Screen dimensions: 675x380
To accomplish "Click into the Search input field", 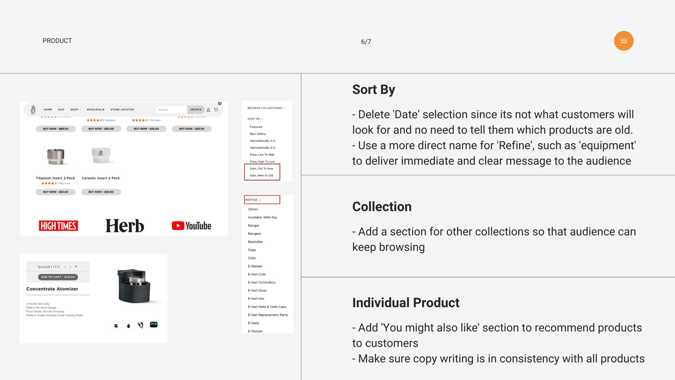I will click(172, 110).
